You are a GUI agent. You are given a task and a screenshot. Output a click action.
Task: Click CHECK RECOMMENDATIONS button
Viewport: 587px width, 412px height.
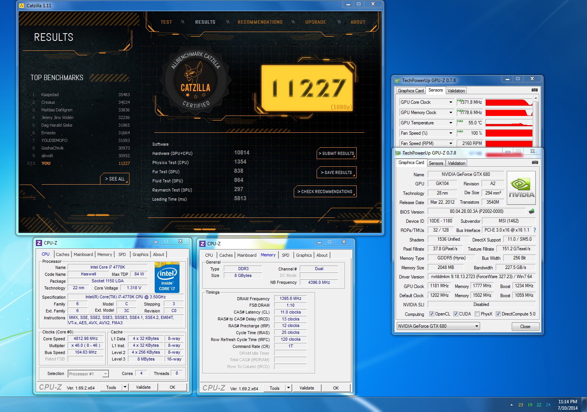click(325, 192)
